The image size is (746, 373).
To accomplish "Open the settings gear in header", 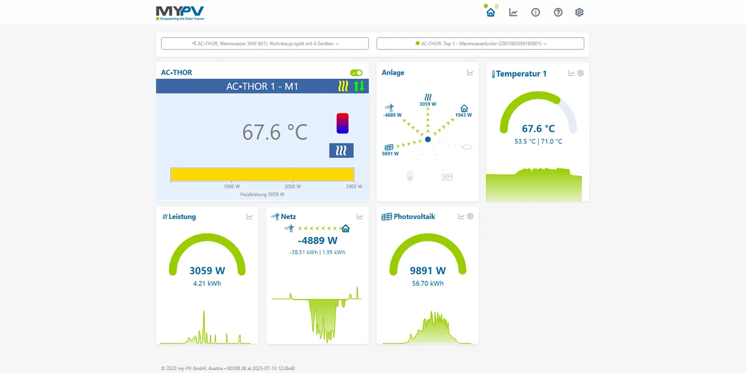I will pyautogui.click(x=579, y=12).
